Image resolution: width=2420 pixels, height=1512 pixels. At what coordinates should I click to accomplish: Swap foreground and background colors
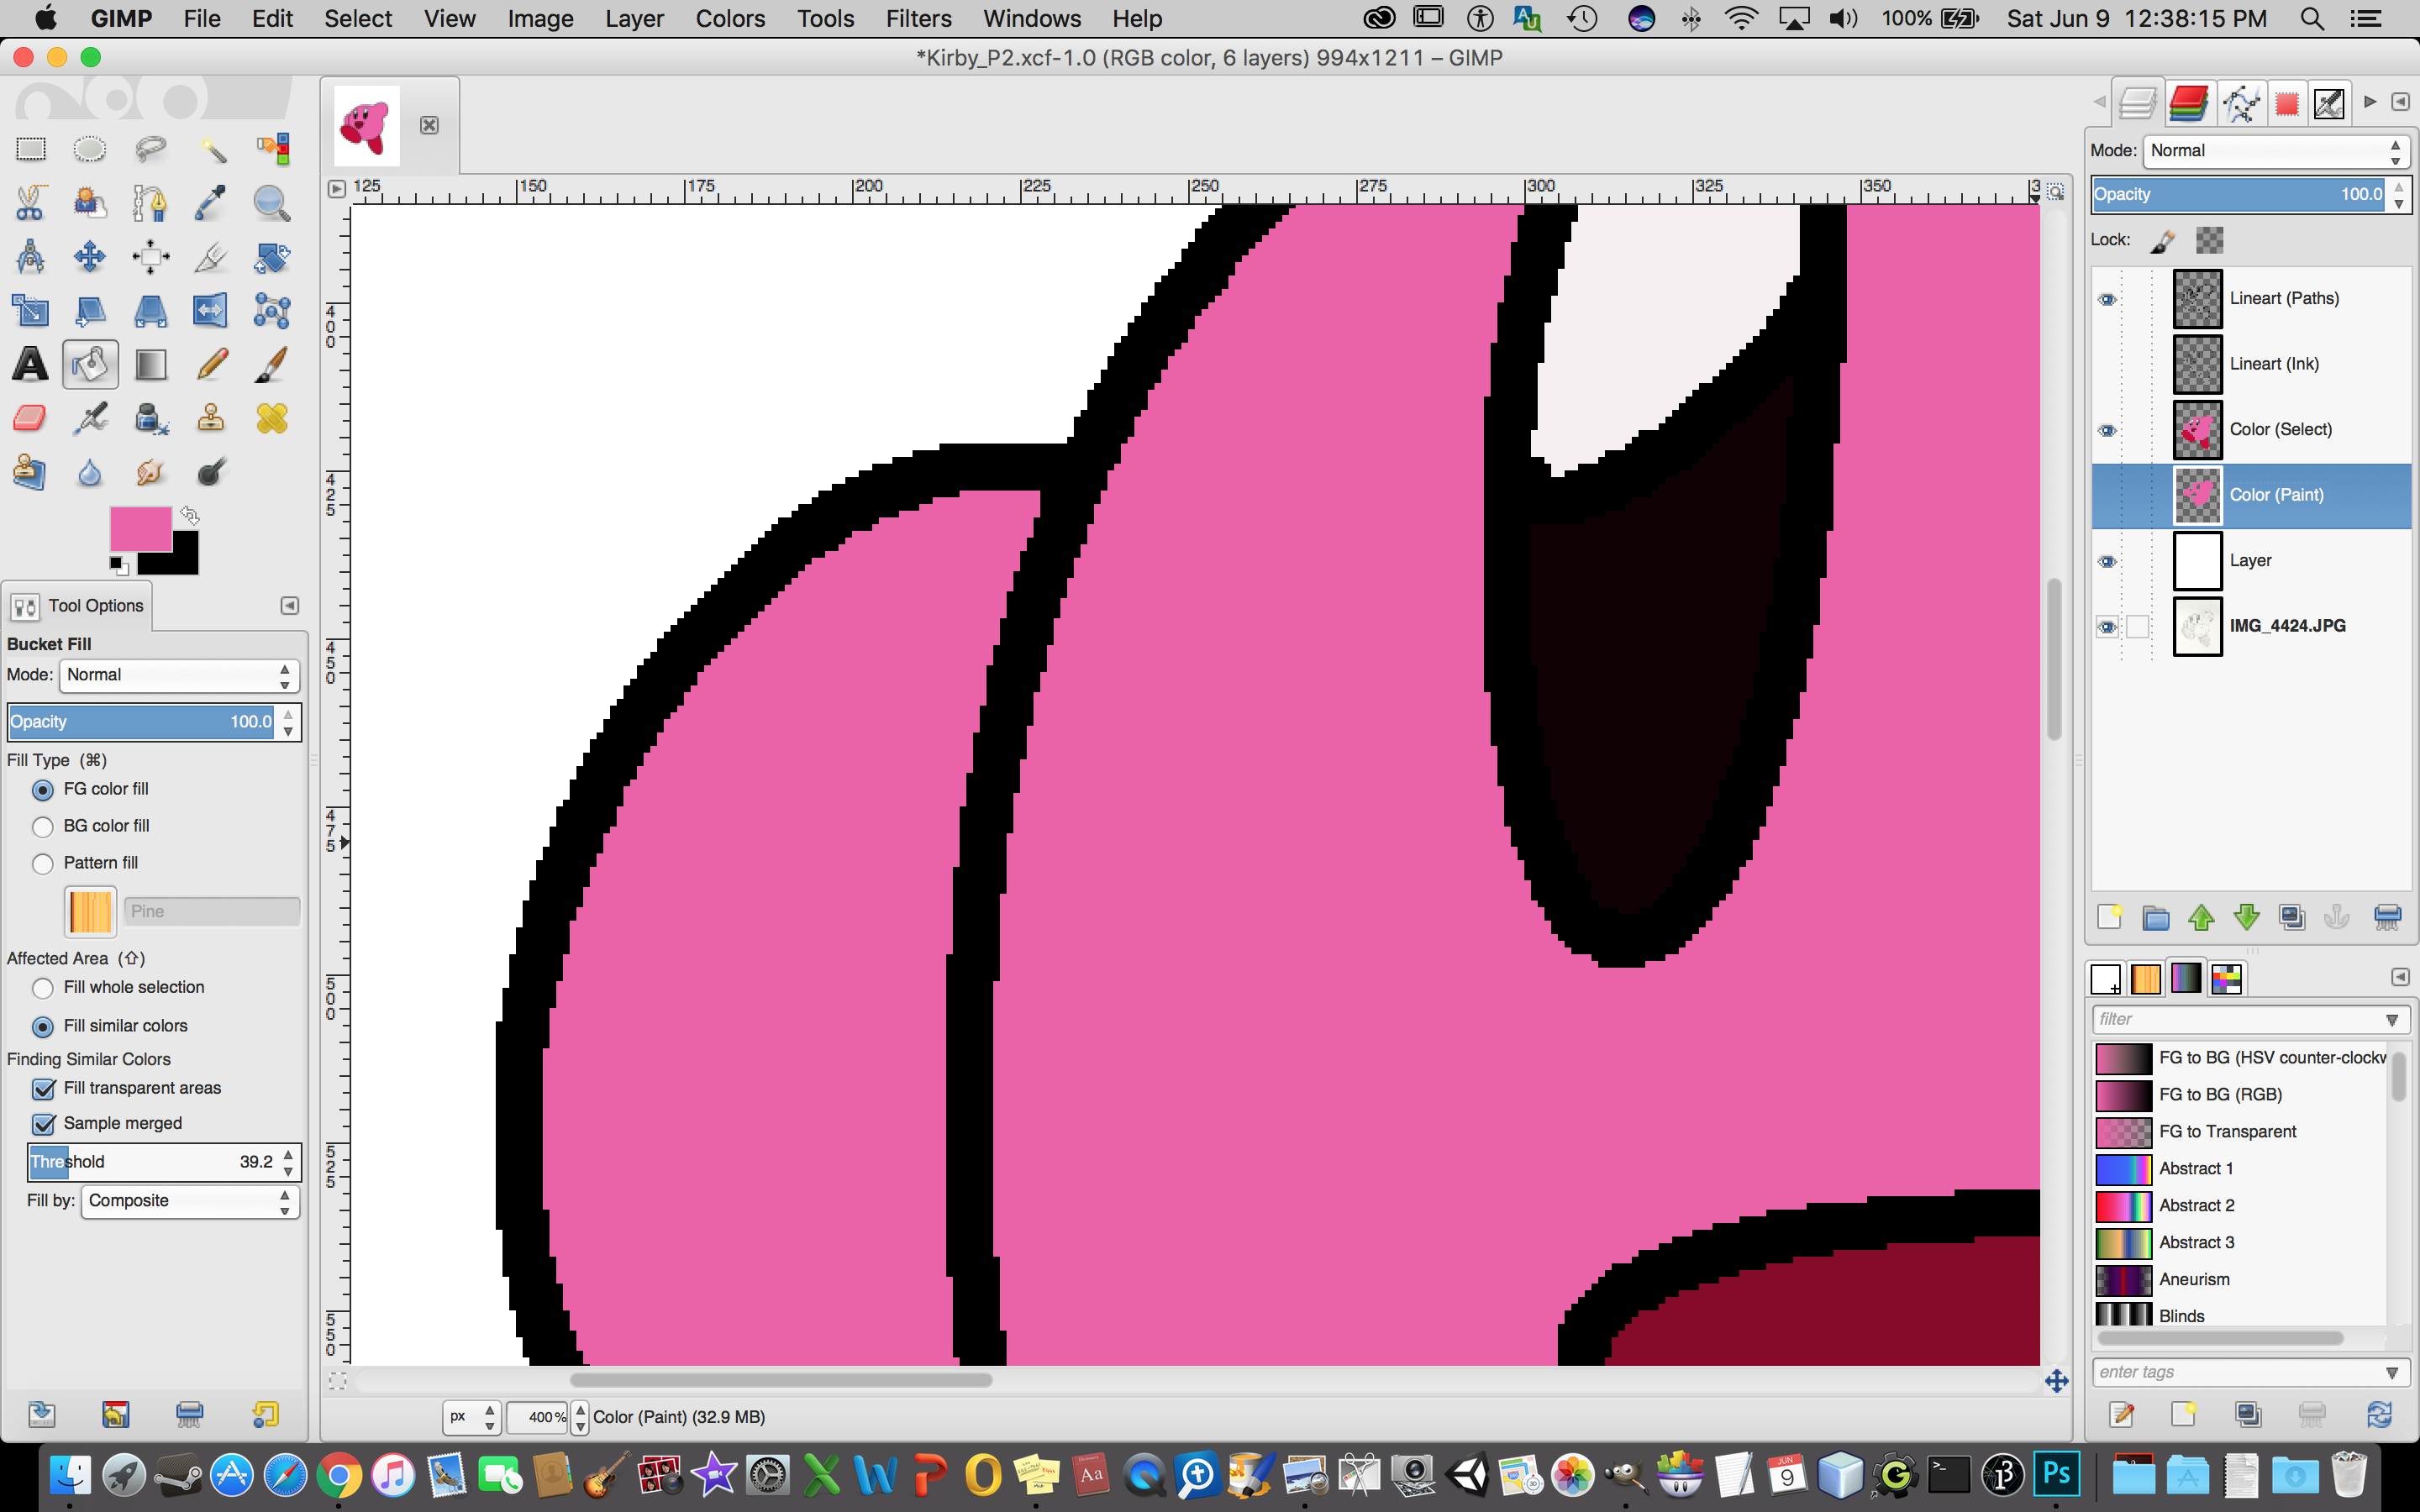click(x=190, y=516)
